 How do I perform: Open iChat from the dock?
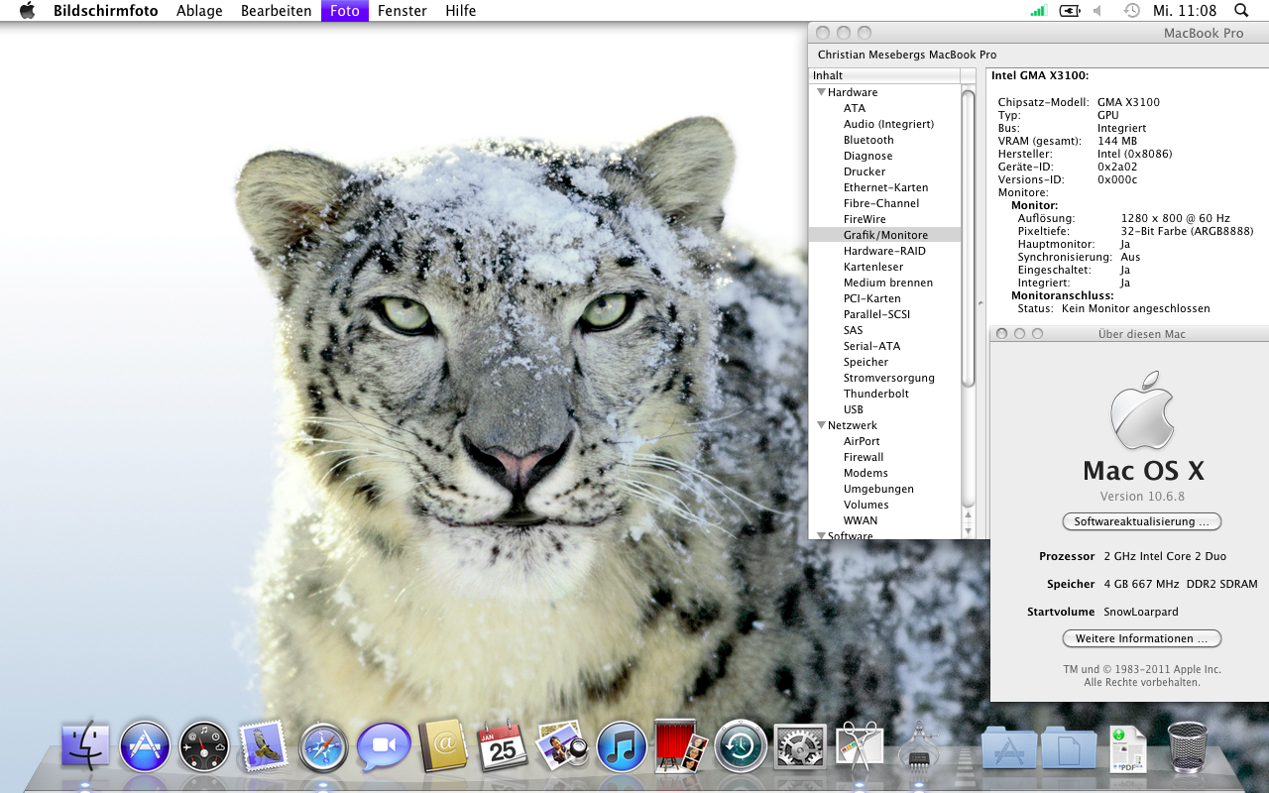click(x=384, y=746)
